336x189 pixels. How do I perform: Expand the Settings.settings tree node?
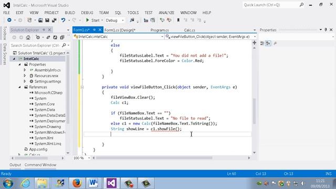25,81
